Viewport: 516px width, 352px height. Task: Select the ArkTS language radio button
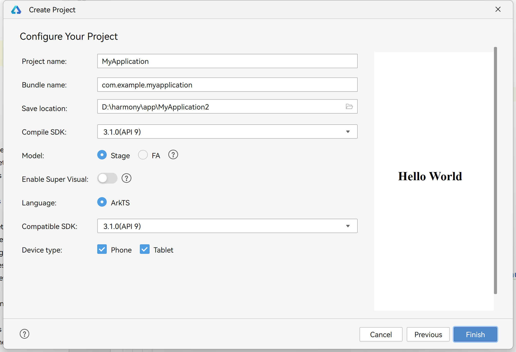click(x=102, y=202)
